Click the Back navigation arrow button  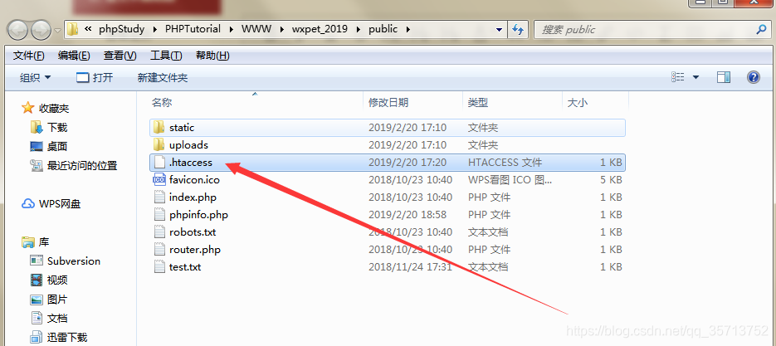coord(17,30)
